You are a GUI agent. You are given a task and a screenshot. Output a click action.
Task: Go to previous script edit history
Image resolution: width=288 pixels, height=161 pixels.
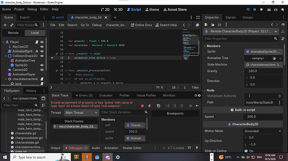pyautogui.click(x=184, y=25)
